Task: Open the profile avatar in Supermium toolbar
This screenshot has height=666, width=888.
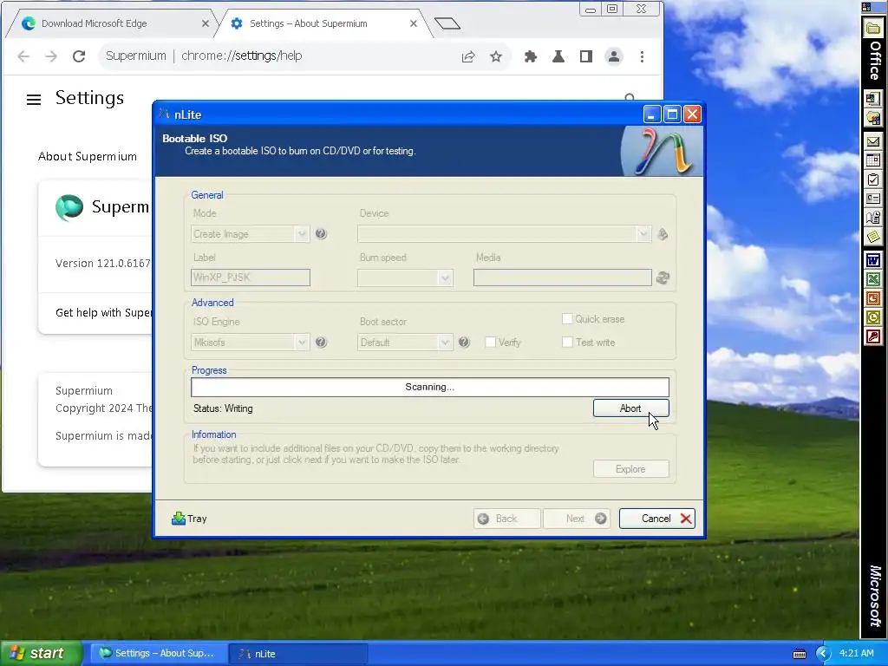Action: pos(614,56)
